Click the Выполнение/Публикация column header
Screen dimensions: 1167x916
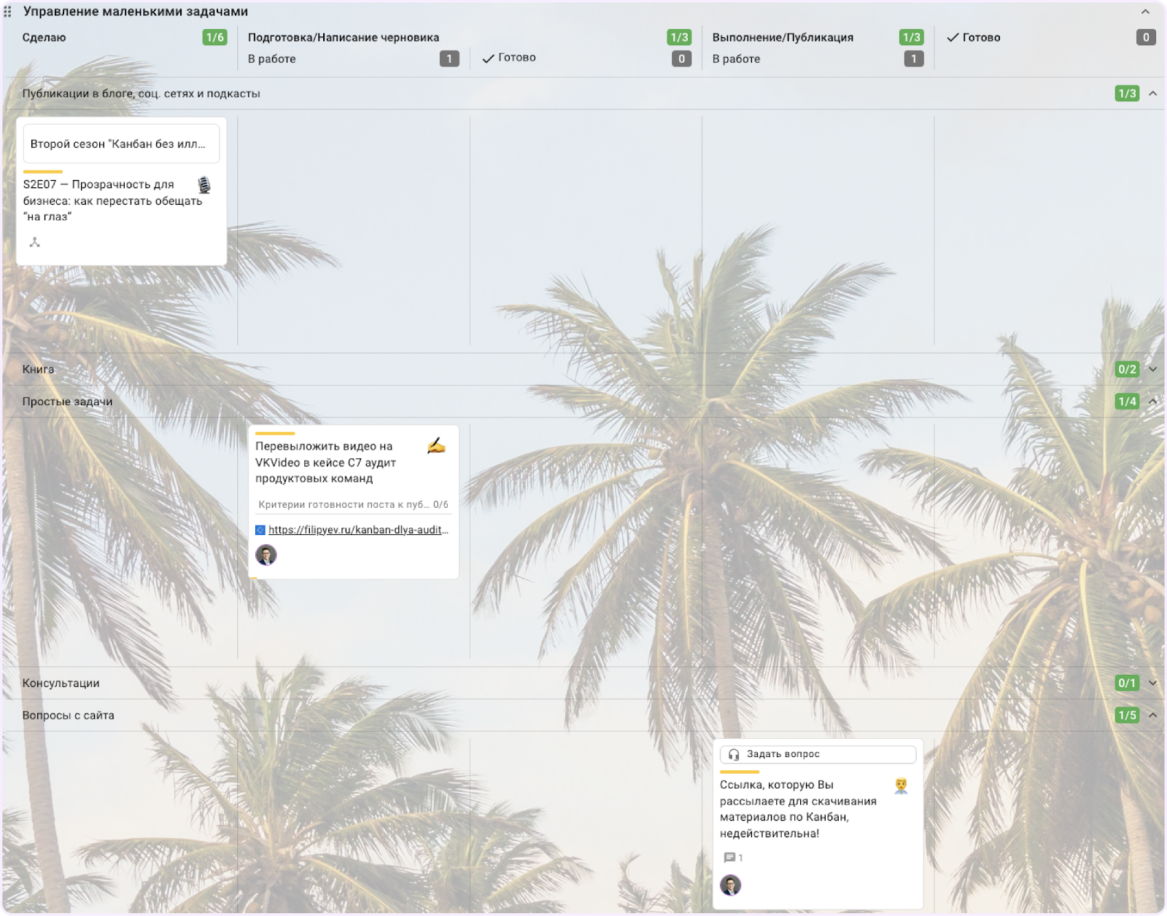(783, 37)
